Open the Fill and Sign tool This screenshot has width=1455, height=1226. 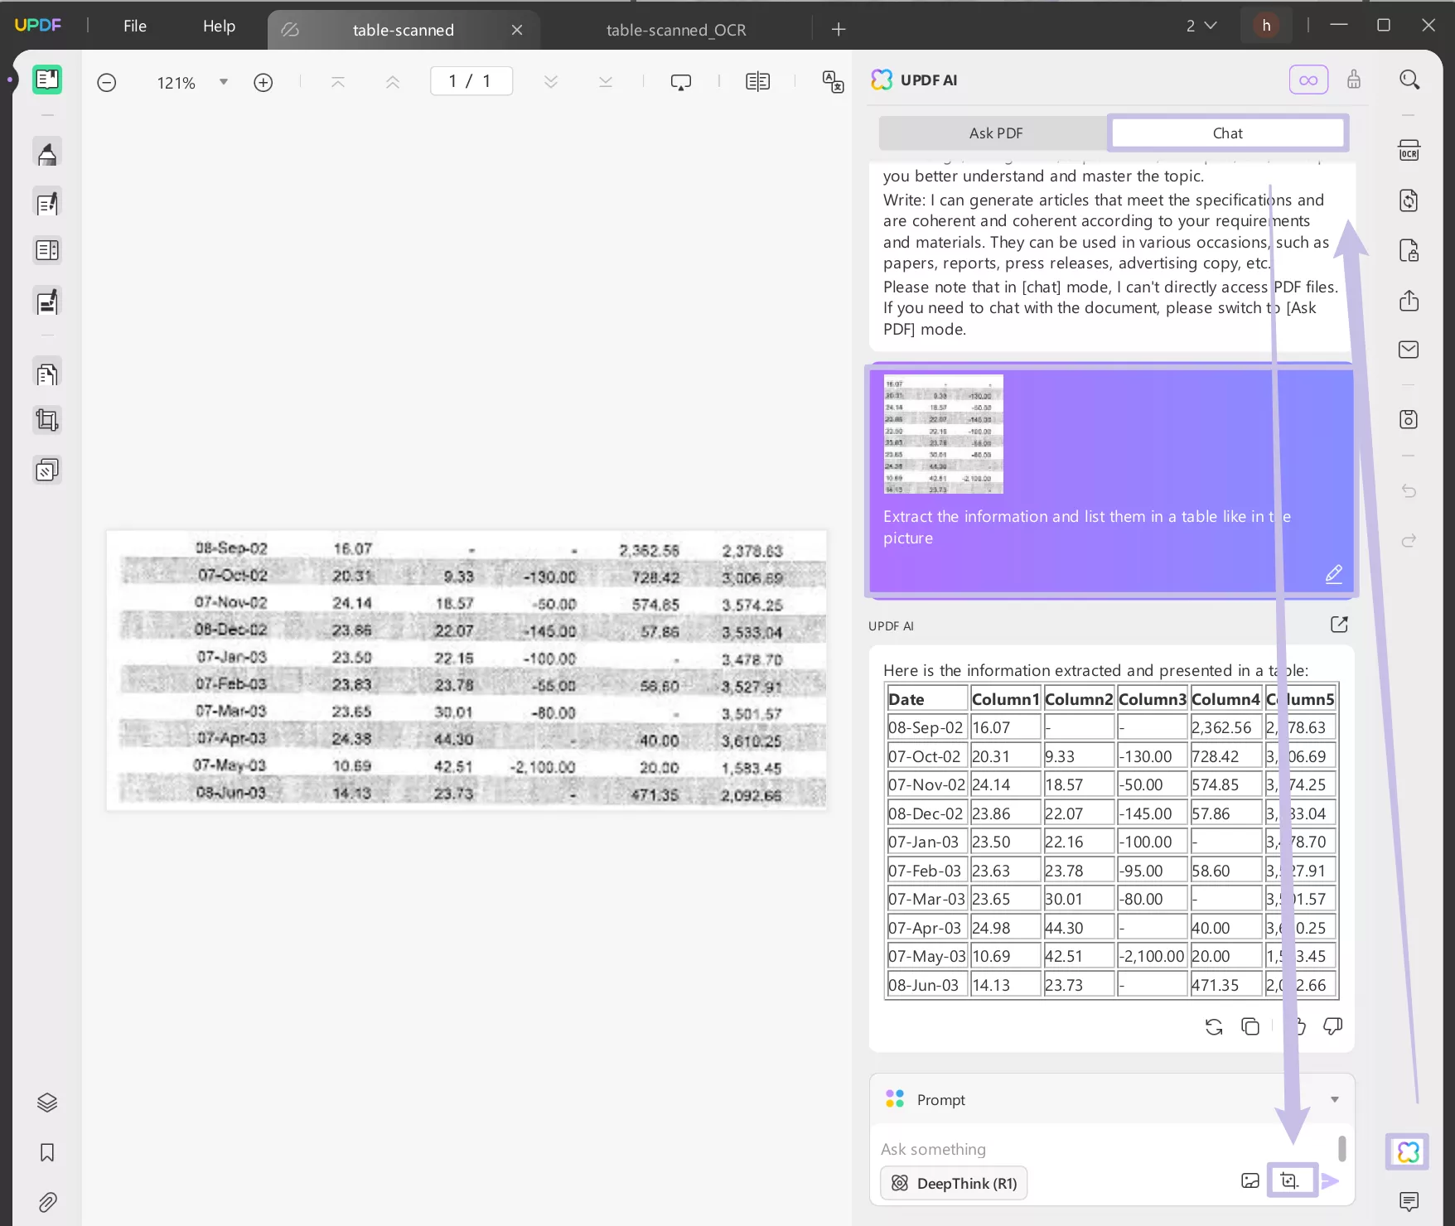coord(47,302)
